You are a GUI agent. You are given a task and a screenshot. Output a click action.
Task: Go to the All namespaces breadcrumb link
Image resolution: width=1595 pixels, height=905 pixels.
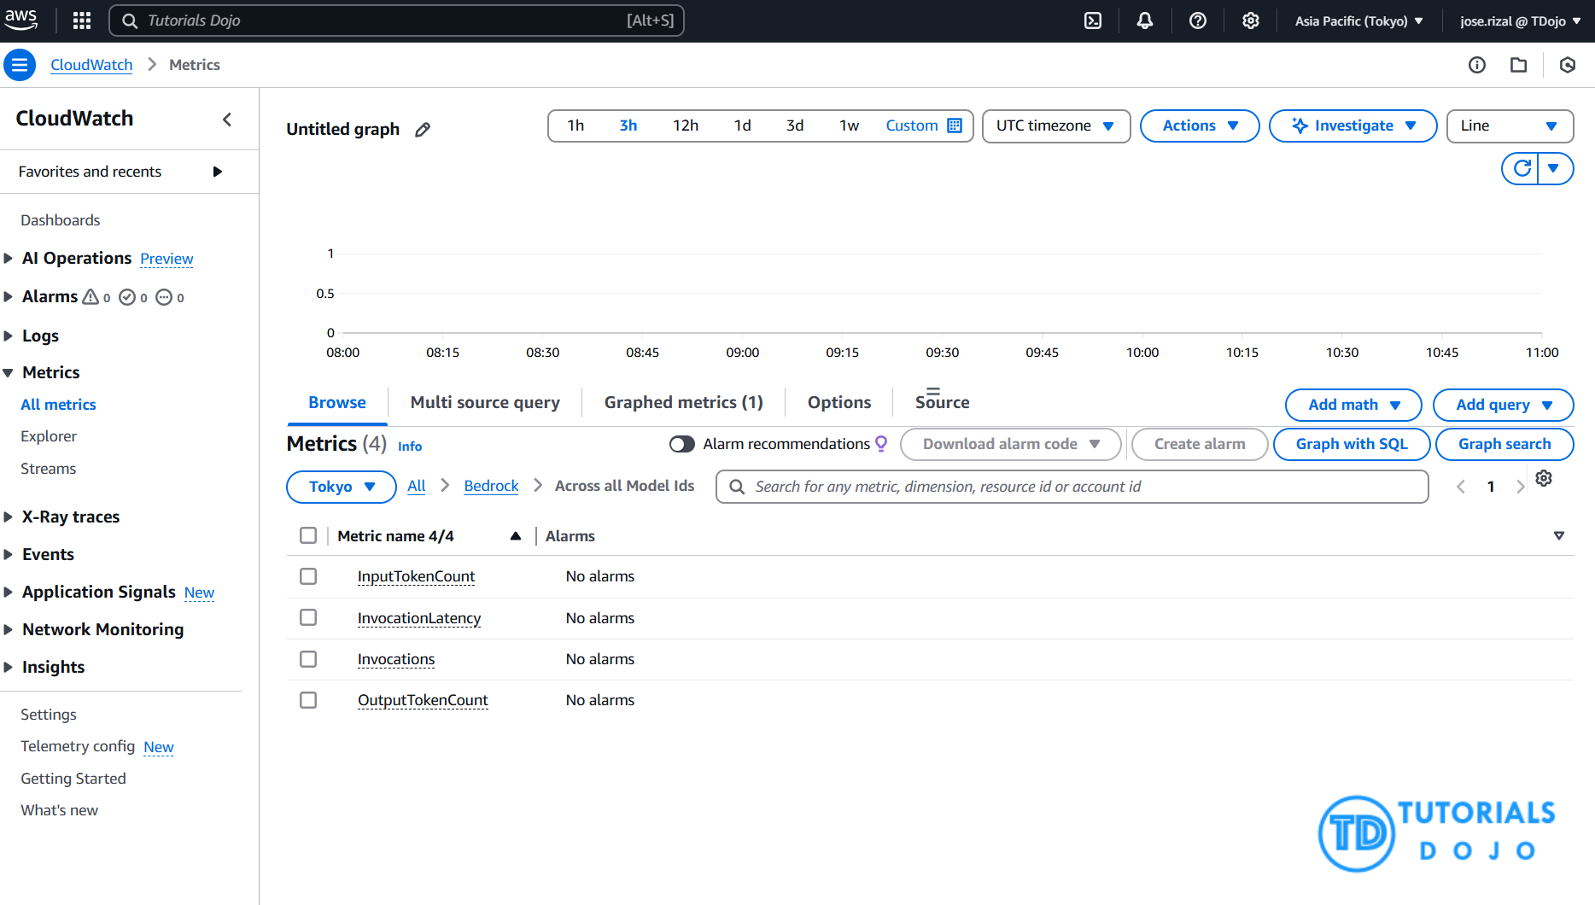[417, 486]
